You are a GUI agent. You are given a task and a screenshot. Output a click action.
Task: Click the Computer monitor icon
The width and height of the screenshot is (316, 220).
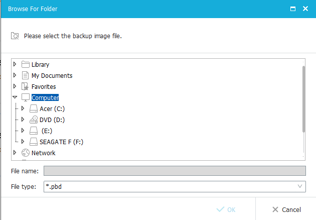point(26,97)
